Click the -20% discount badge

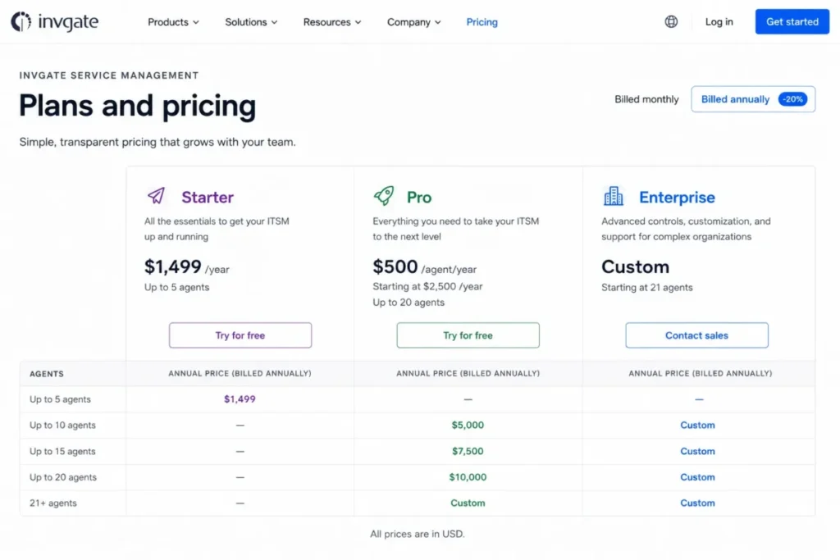click(792, 99)
